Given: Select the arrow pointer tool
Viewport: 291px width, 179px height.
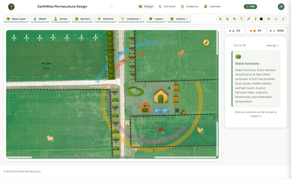Looking at the screenshot, I should click(x=220, y=19).
